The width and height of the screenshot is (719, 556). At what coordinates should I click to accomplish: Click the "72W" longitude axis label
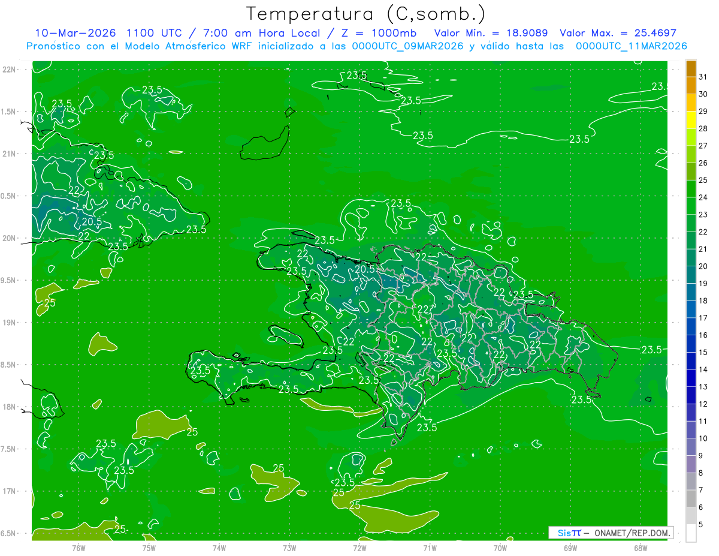(359, 548)
